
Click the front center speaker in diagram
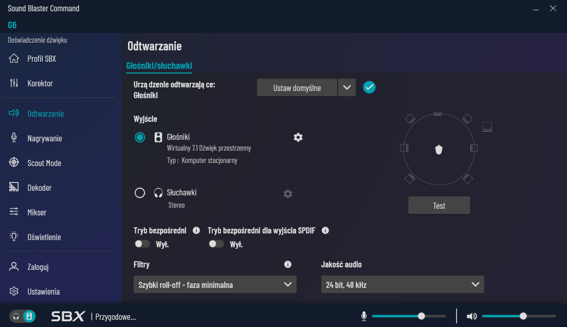point(437,114)
